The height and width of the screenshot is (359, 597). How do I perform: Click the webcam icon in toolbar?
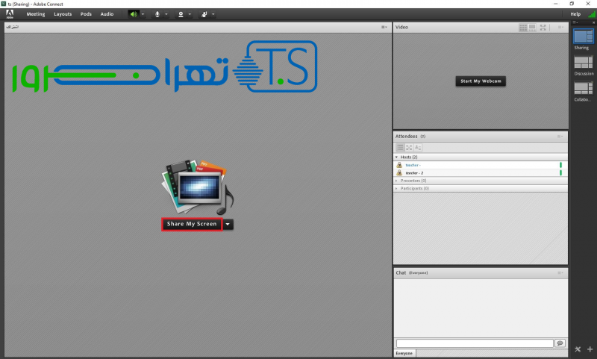(180, 14)
